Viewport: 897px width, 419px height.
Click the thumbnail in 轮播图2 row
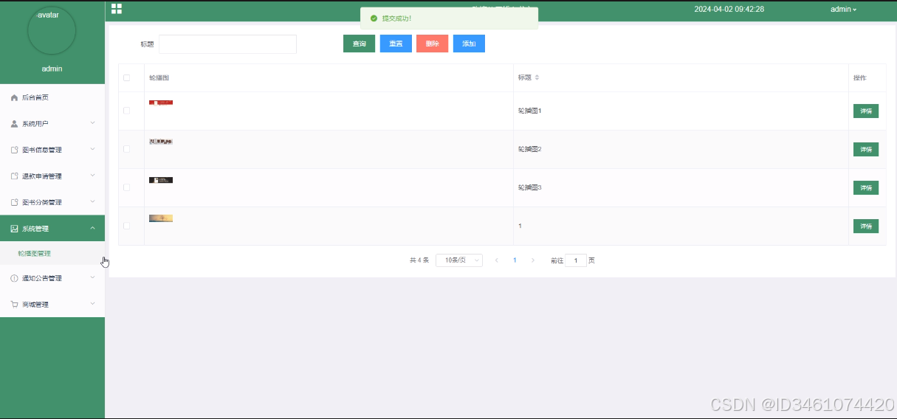161,141
